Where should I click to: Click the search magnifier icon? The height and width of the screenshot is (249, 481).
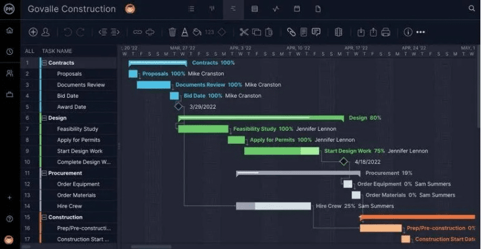click(x=472, y=9)
